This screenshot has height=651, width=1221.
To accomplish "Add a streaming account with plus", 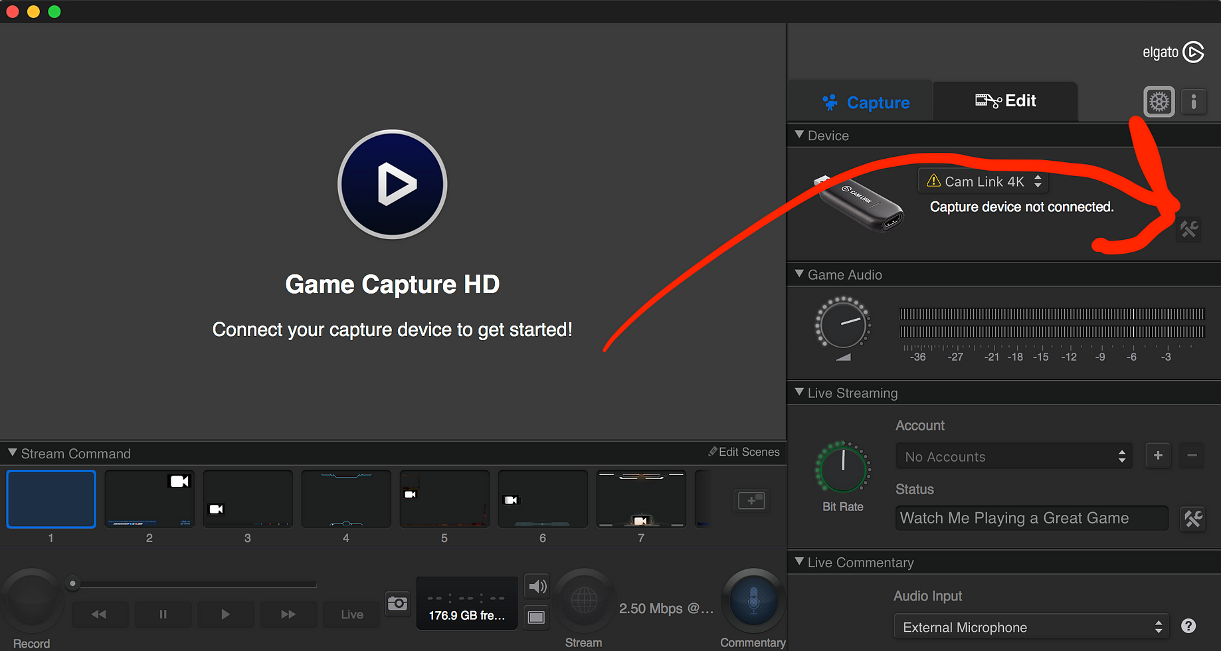I will (1158, 456).
